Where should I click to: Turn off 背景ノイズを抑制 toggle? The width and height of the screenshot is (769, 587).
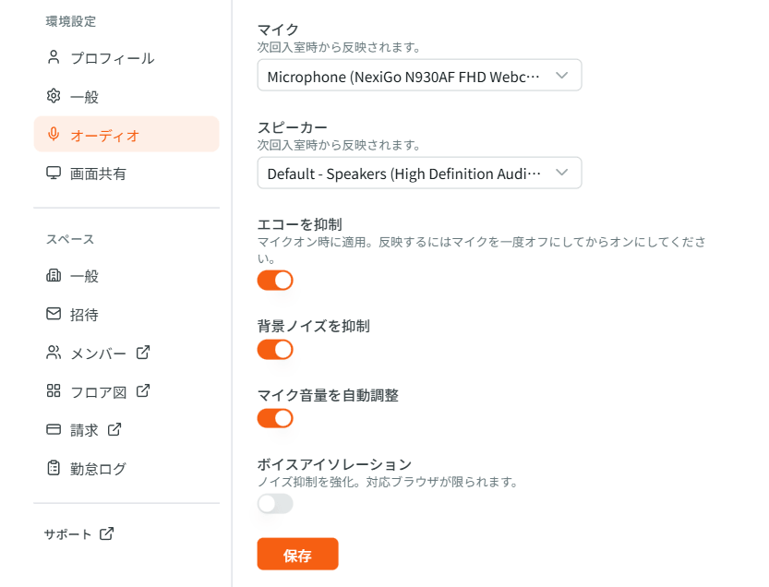(274, 349)
